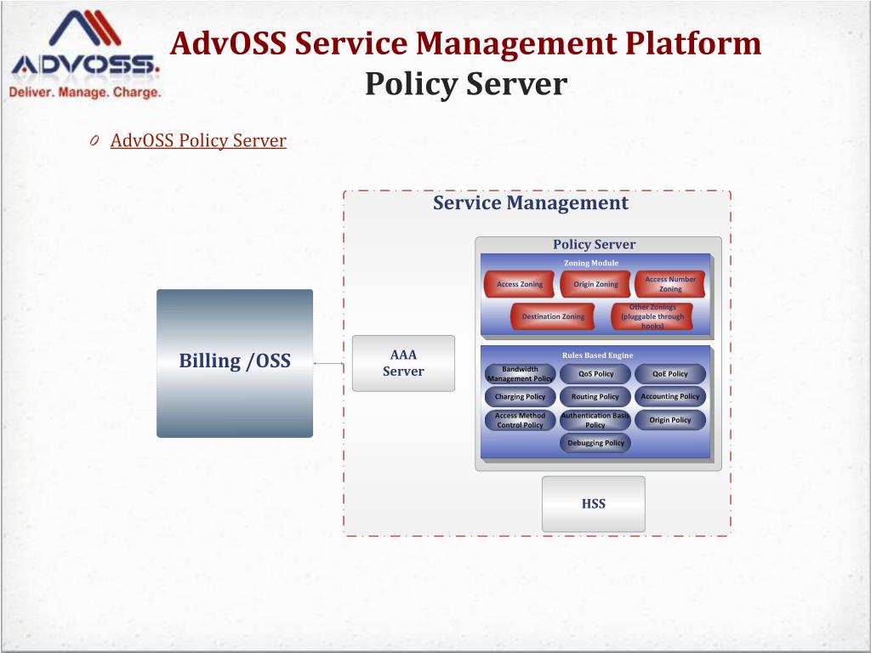The image size is (871, 653).
Task: Click the AdvOSS logo
Action: pos(84,54)
